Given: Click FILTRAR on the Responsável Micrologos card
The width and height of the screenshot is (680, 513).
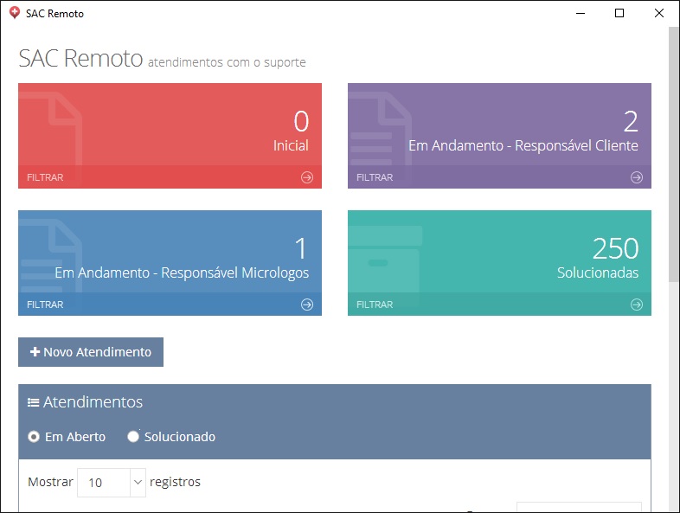Looking at the screenshot, I should (x=45, y=305).
